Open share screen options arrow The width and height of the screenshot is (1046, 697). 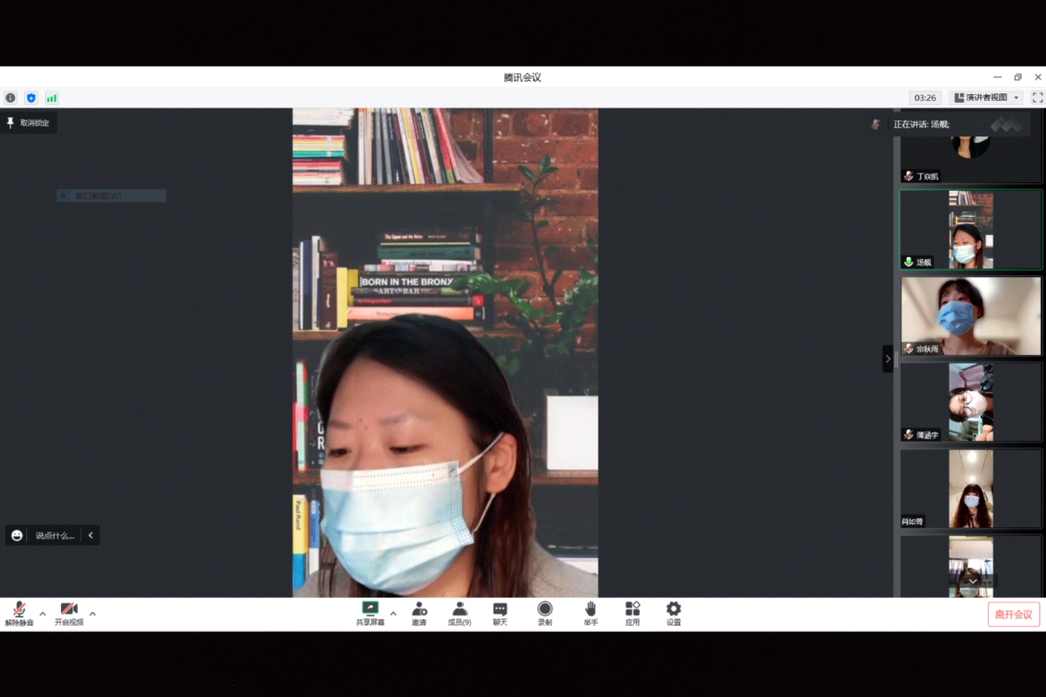393,614
